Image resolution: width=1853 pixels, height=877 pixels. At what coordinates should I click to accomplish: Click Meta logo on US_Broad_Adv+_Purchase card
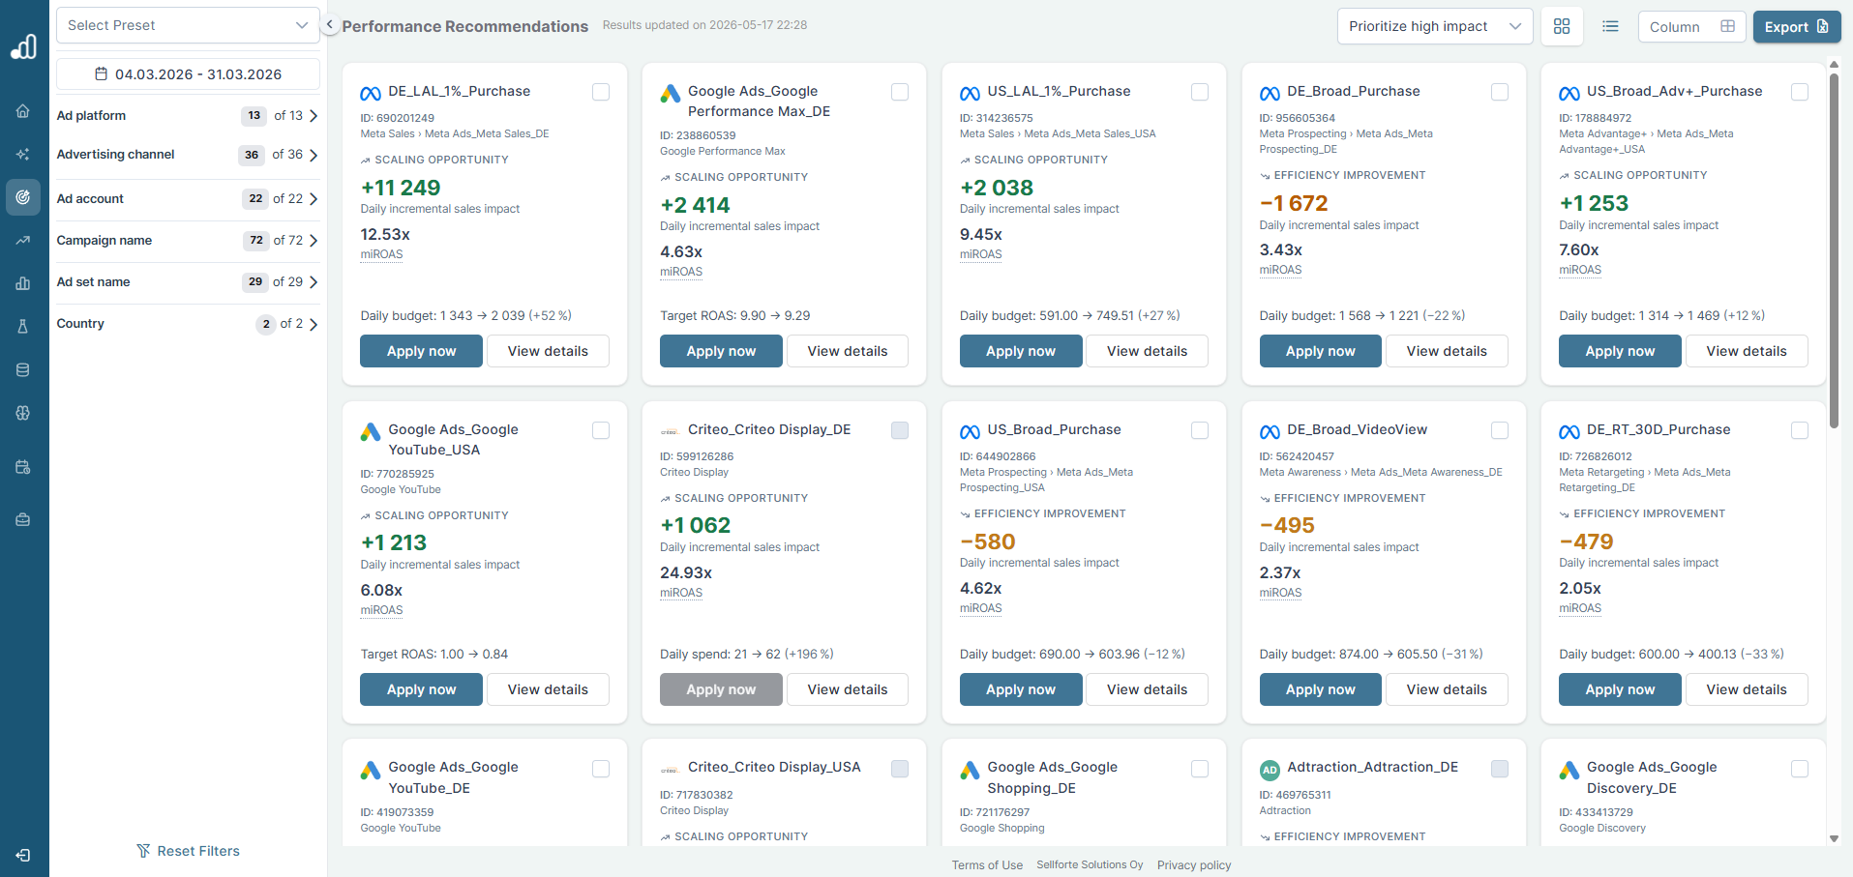[1569, 94]
